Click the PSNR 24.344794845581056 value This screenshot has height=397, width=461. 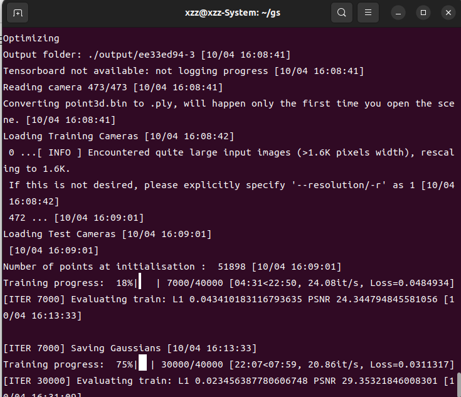(x=373, y=299)
